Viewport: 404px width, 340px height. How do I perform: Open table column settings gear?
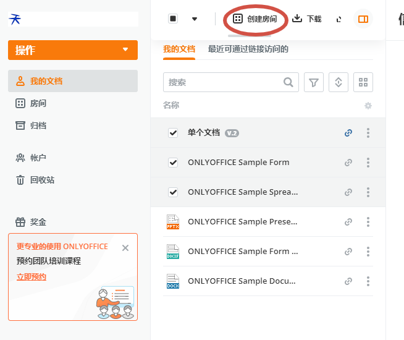[368, 106]
